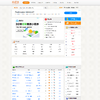Click the blue button in Puukauppa ad
The width and height of the screenshot is (100, 100).
(x=71, y=13)
